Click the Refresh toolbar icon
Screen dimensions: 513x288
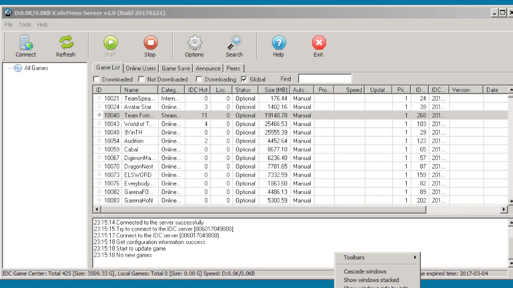(66, 43)
